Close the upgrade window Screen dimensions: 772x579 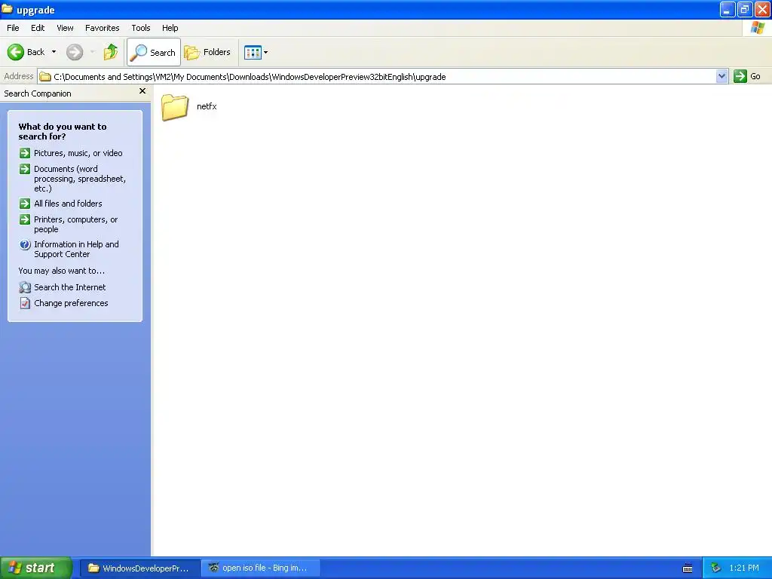pos(761,9)
